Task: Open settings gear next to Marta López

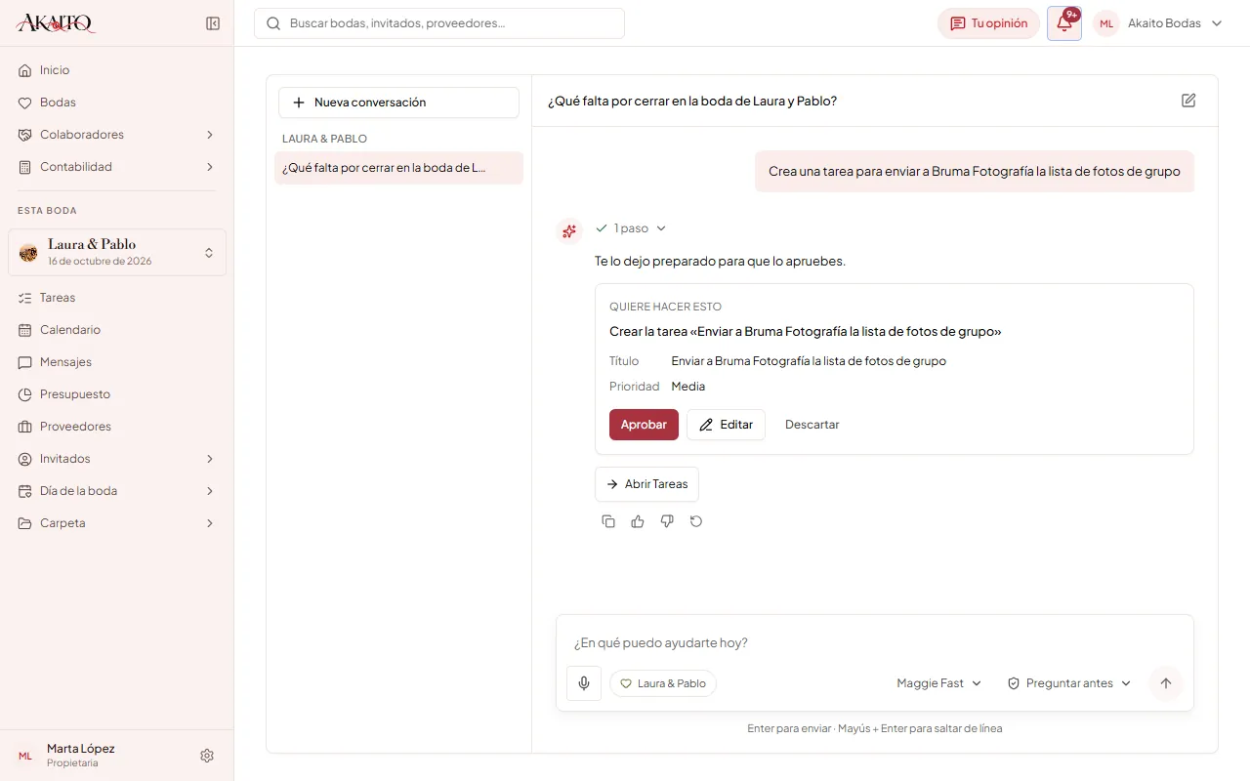Action: [x=207, y=756]
